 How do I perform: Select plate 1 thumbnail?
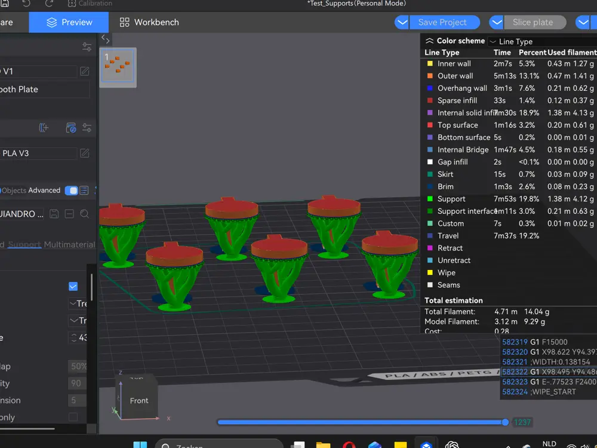click(x=118, y=65)
